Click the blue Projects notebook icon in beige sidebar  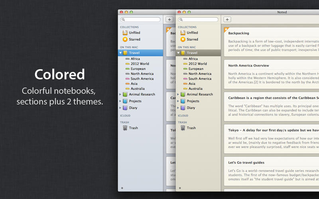(183, 101)
